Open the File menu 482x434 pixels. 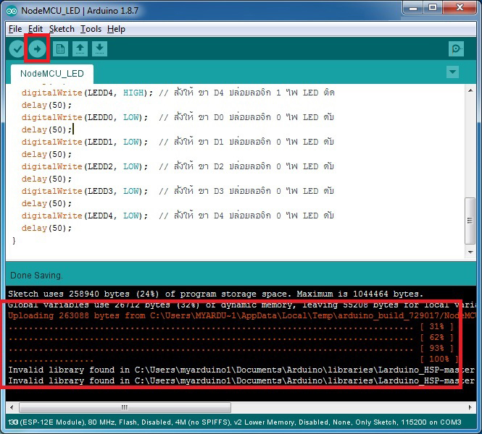click(x=14, y=29)
